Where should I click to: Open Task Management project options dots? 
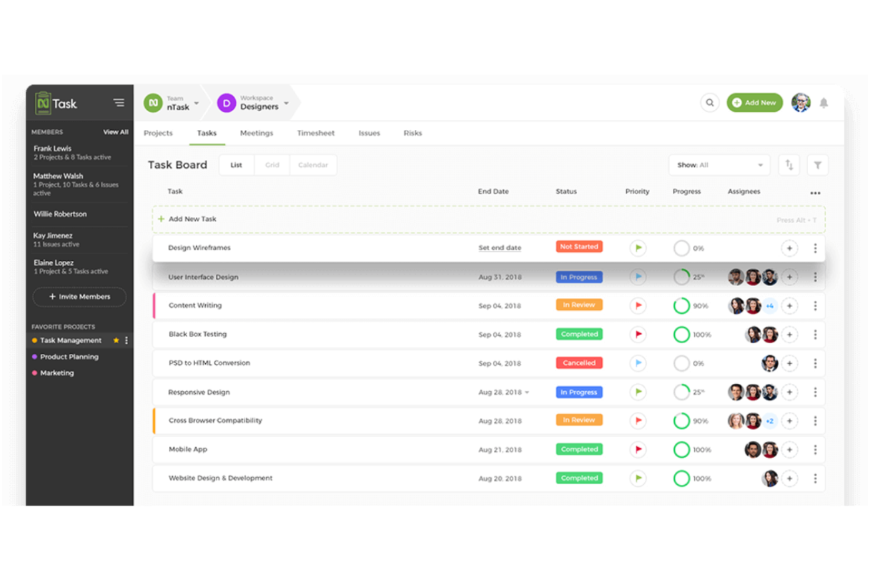tap(126, 340)
